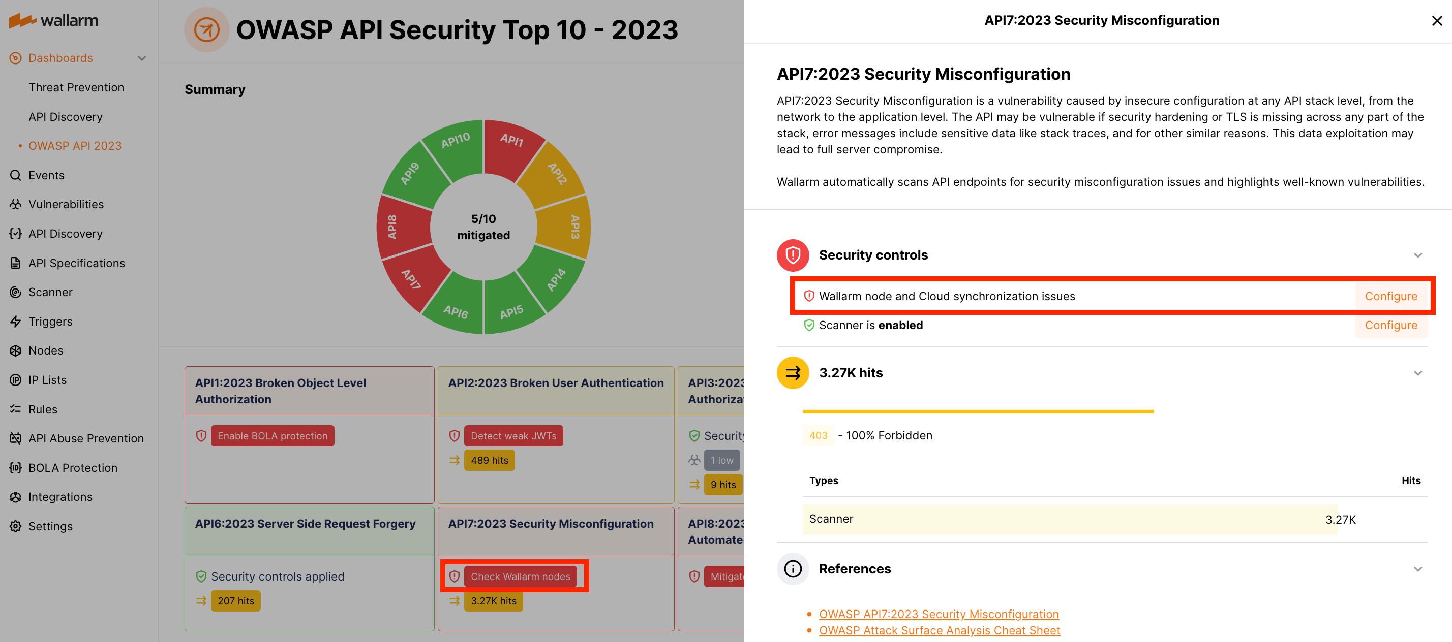Click the Events magnifier icon
This screenshot has height=642, width=1452.
(x=16, y=175)
